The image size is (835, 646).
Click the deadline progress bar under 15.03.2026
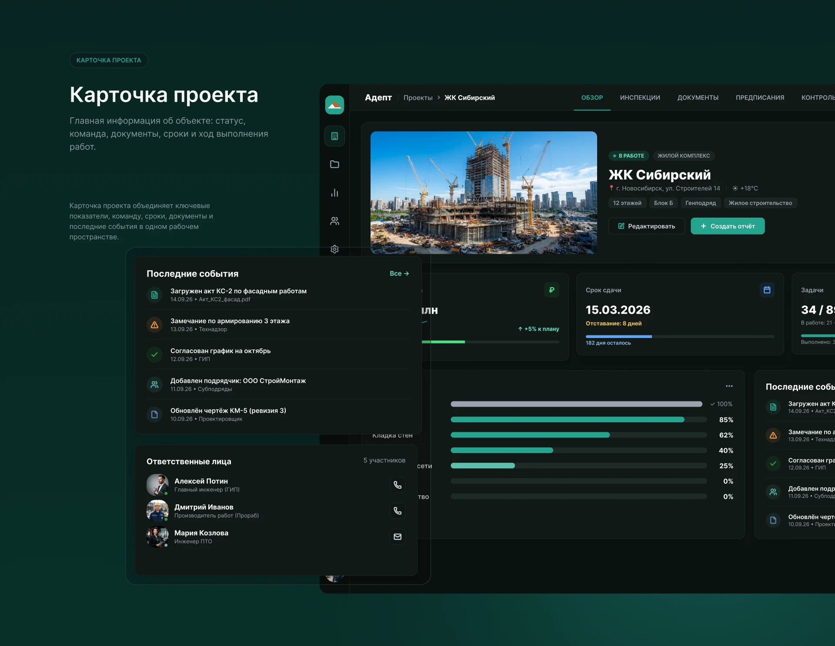pyautogui.click(x=680, y=336)
